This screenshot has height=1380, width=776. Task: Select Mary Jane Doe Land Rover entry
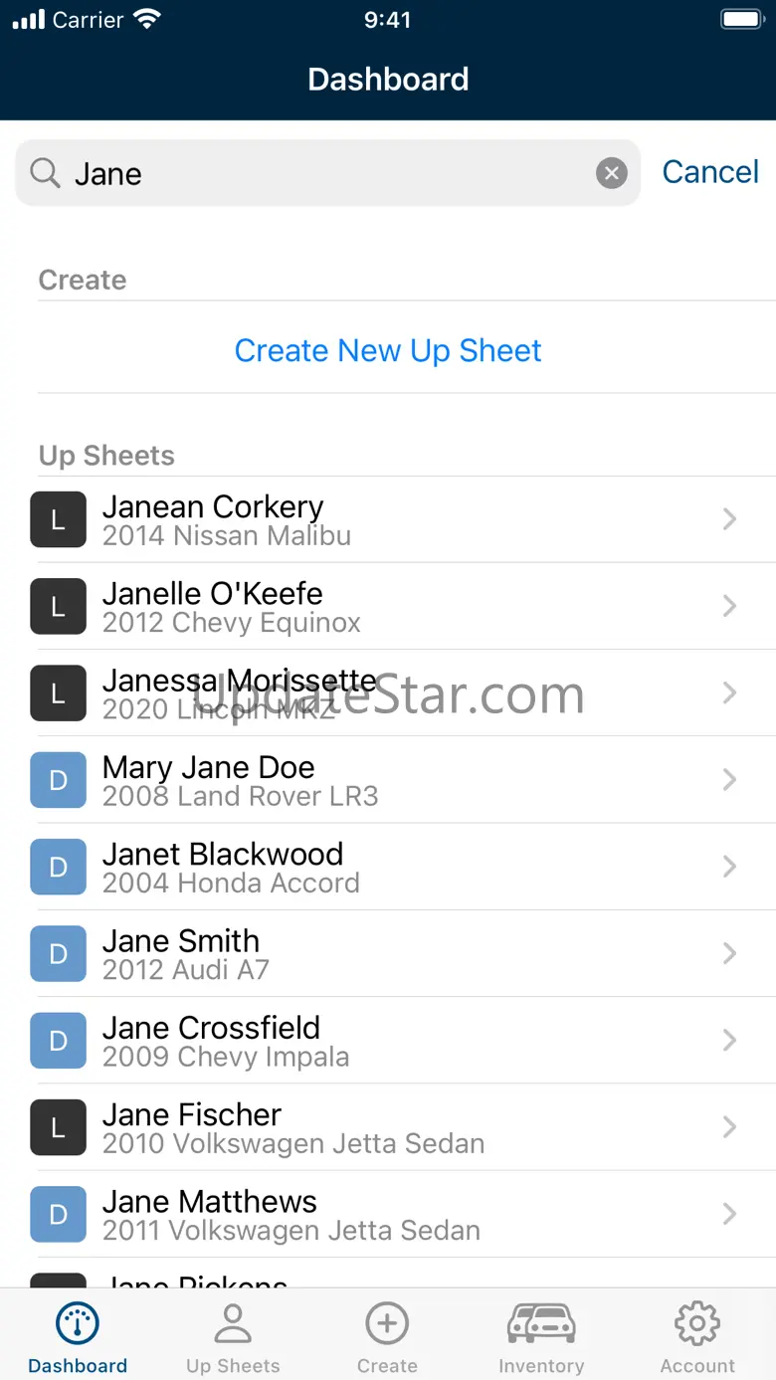tap(388, 780)
